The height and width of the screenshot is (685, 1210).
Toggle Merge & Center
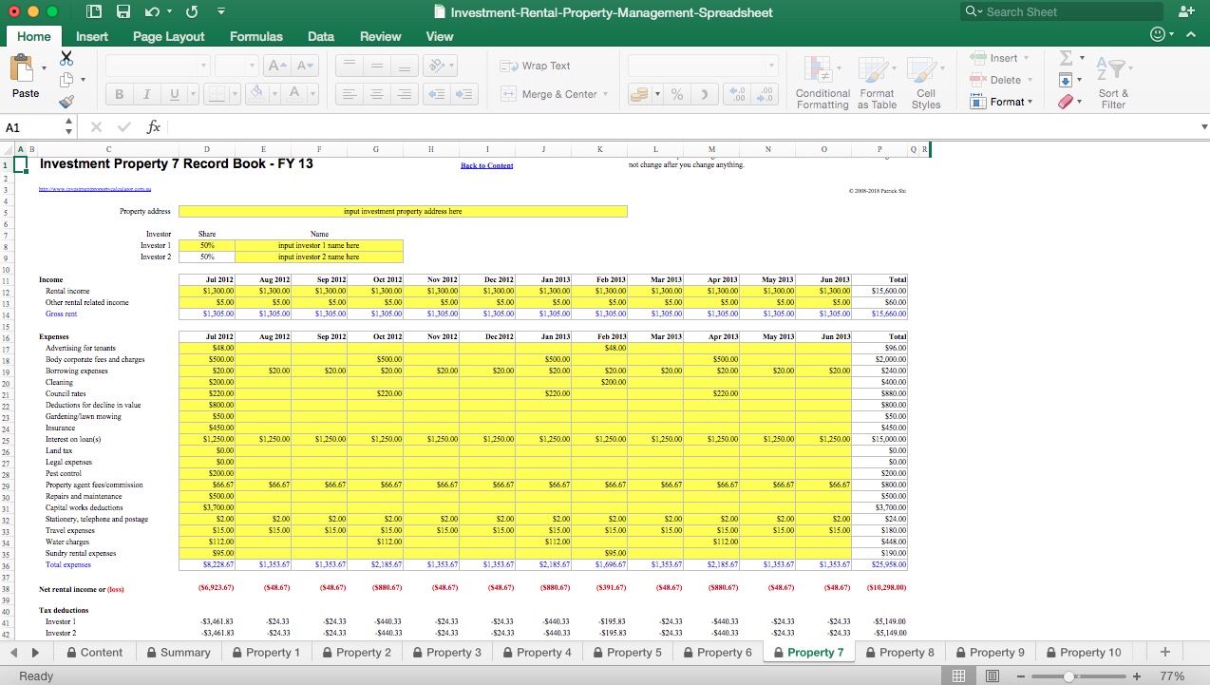(558, 94)
